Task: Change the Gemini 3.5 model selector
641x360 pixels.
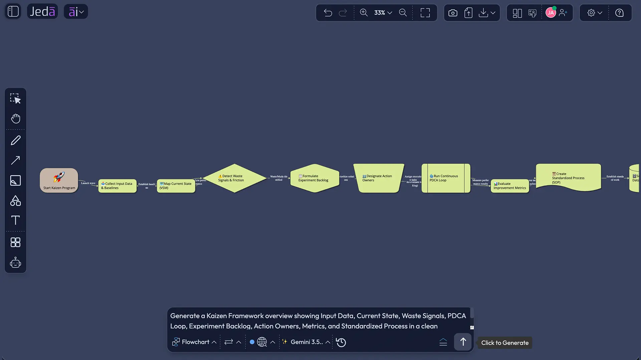Action: pyautogui.click(x=306, y=342)
